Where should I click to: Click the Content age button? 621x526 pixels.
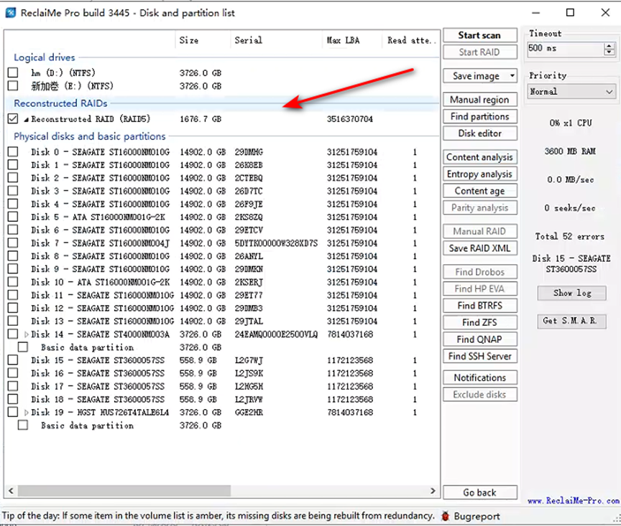479,191
